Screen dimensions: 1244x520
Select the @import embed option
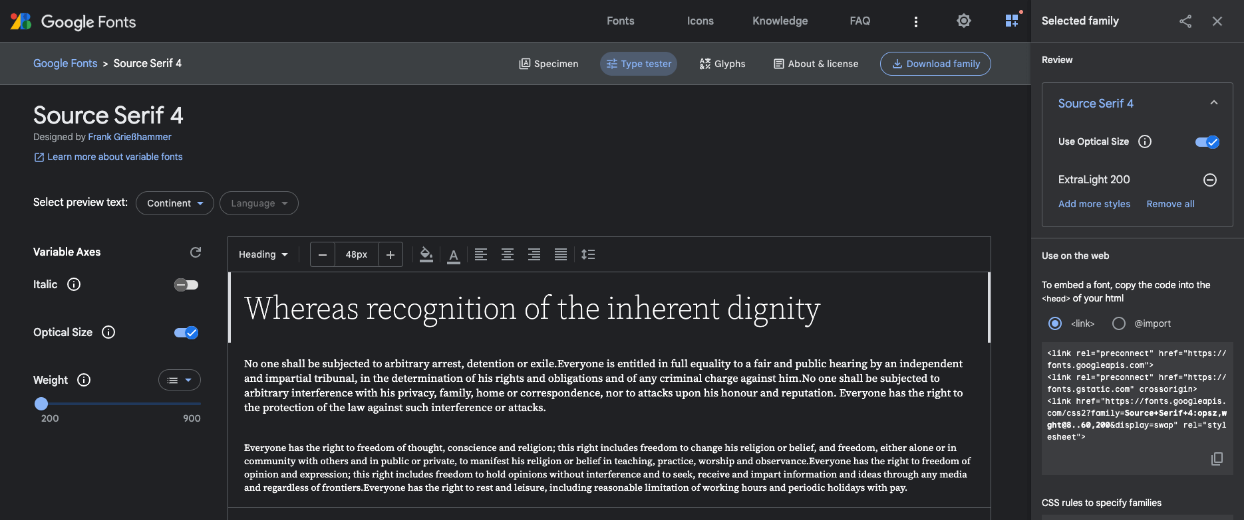tap(1119, 323)
